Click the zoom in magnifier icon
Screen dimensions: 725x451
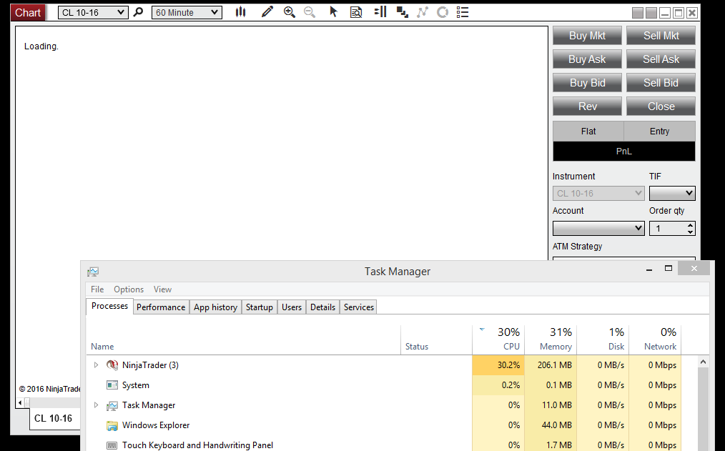pos(290,12)
